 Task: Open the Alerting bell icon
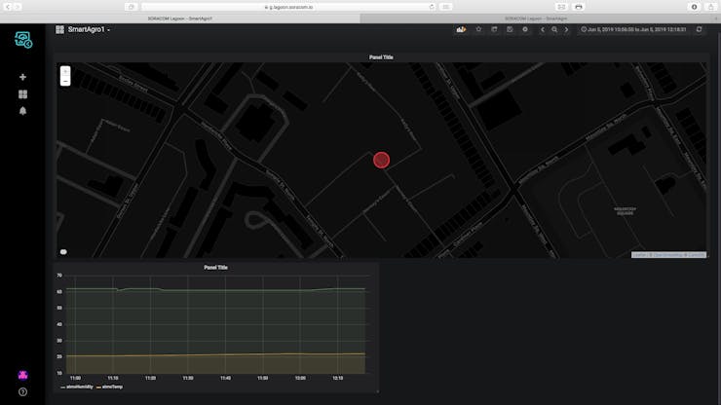tap(22, 111)
